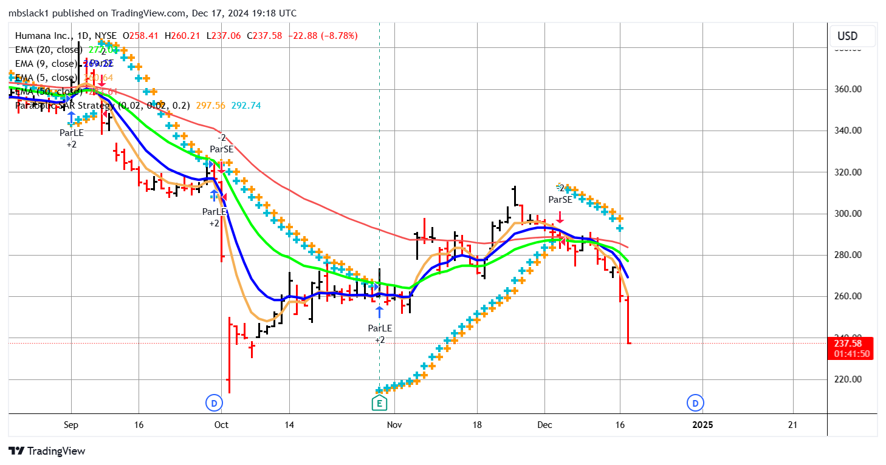
Task: Click the Dec date axis label
Action: coord(544,425)
